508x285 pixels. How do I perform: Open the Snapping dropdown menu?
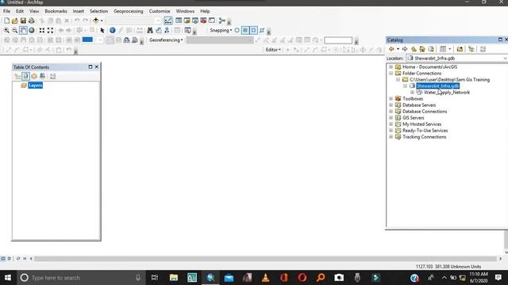[221, 30]
